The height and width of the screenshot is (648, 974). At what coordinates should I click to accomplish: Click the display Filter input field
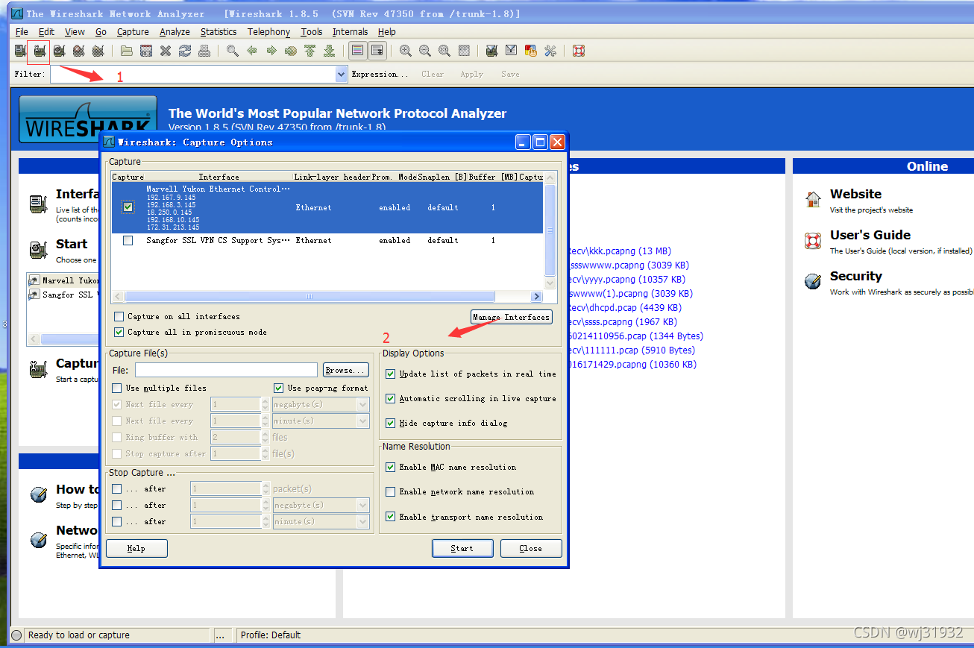pos(193,74)
